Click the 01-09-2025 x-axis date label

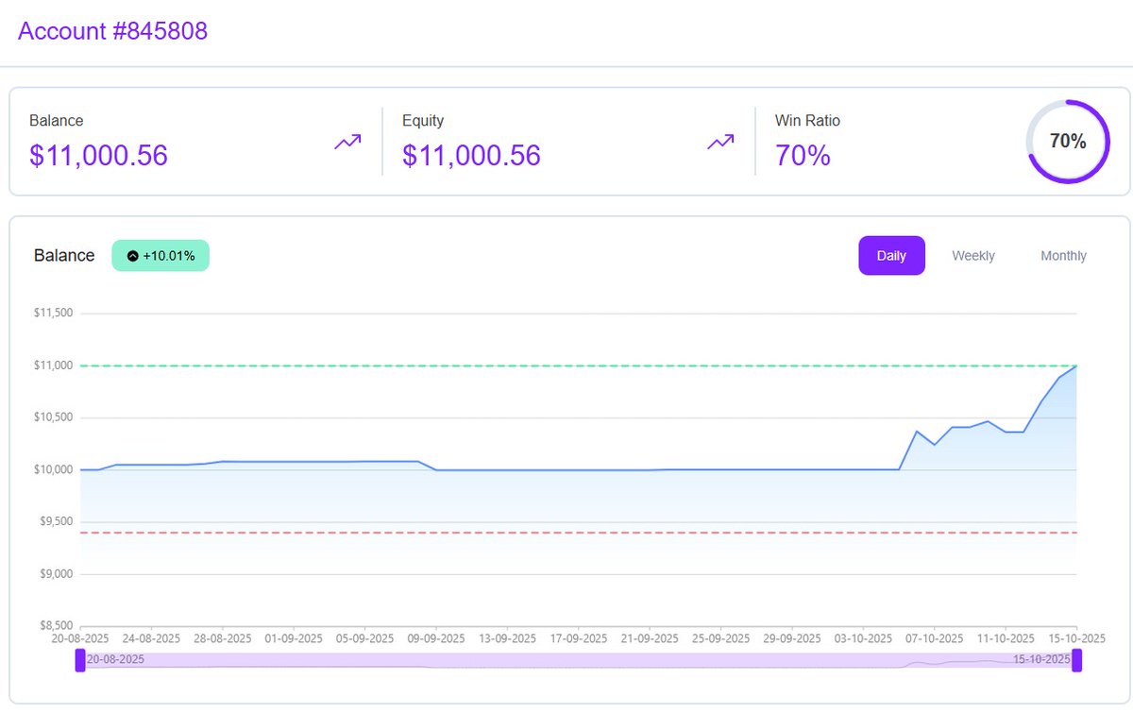tap(294, 638)
